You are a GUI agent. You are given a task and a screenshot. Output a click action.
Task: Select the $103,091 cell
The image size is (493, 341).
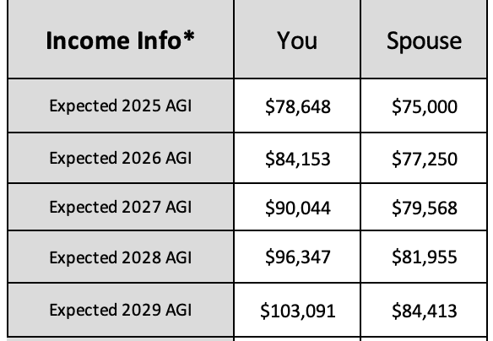pos(297,310)
